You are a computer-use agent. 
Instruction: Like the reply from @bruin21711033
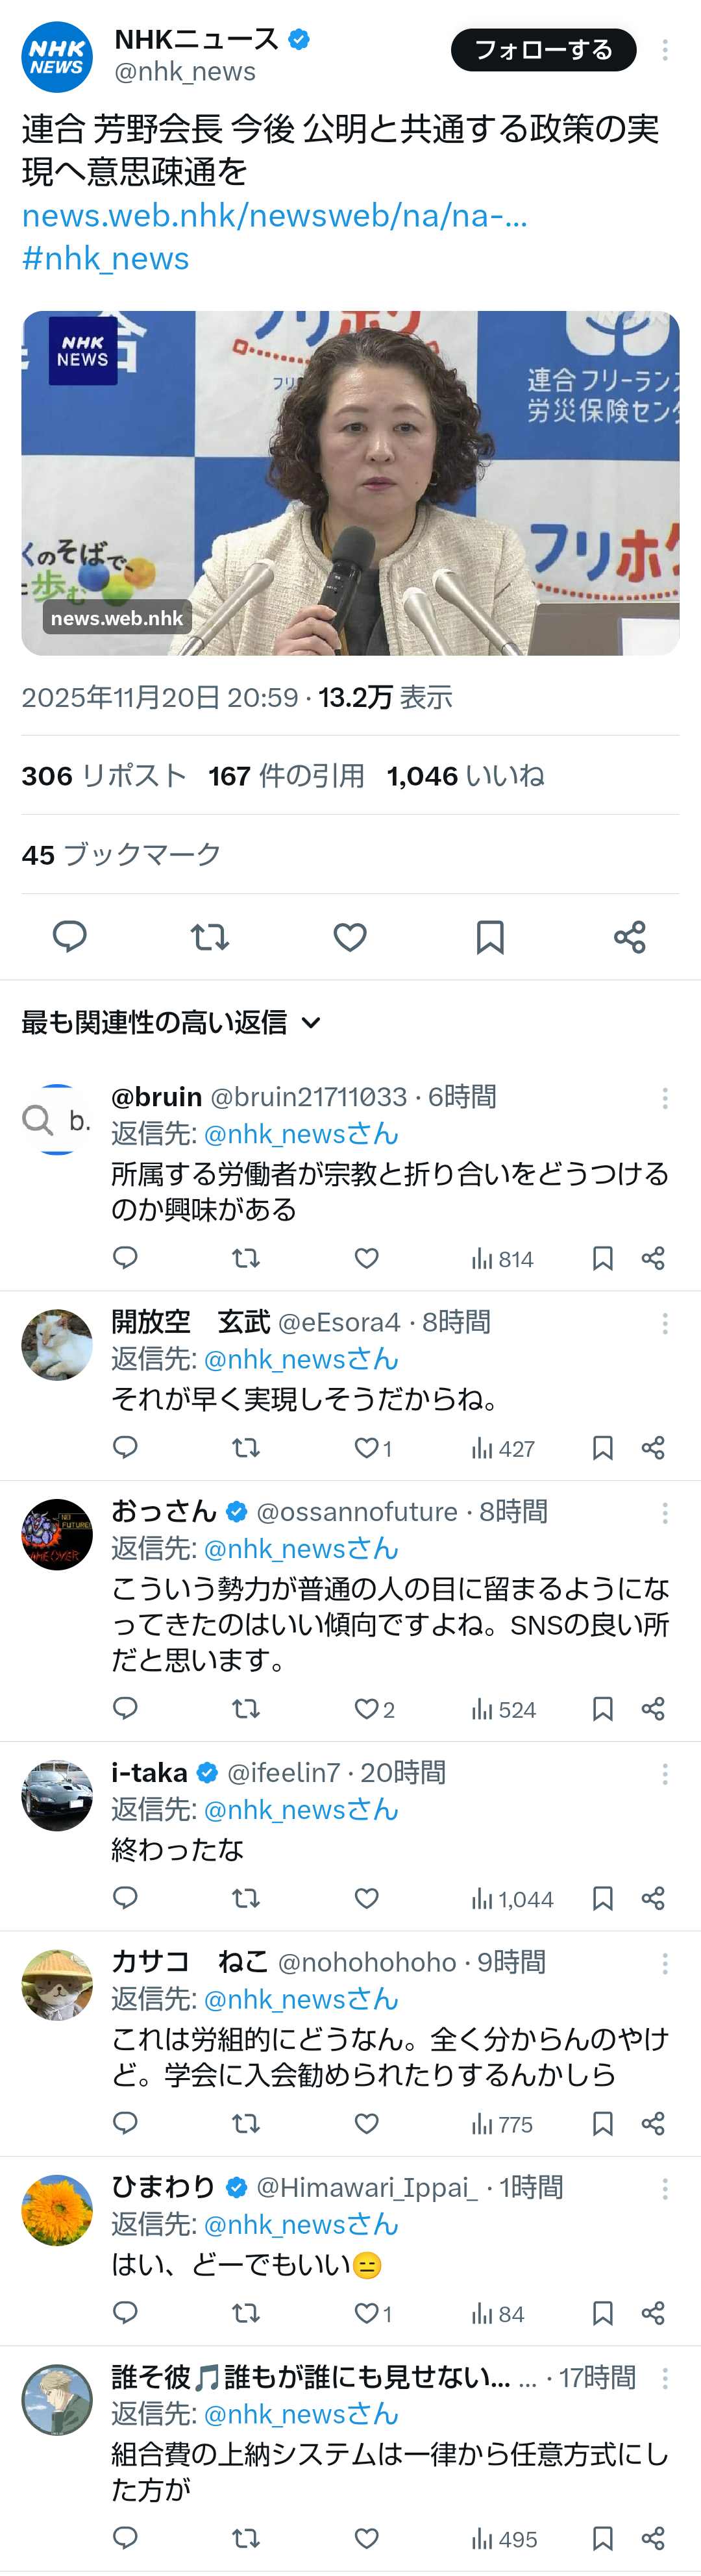point(367,1258)
